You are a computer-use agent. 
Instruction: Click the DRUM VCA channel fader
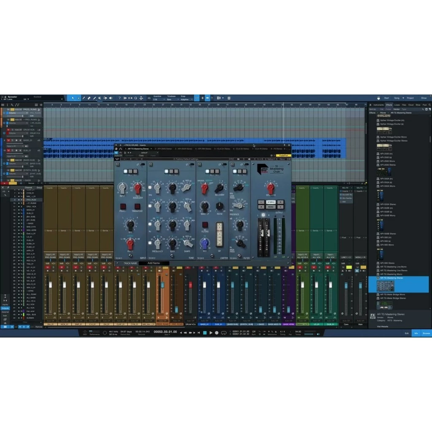pyautogui.click(x=190, y=285)
